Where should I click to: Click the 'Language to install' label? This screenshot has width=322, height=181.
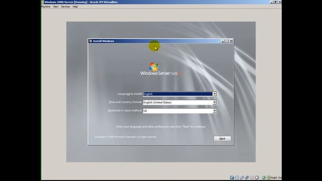[130, 94]
